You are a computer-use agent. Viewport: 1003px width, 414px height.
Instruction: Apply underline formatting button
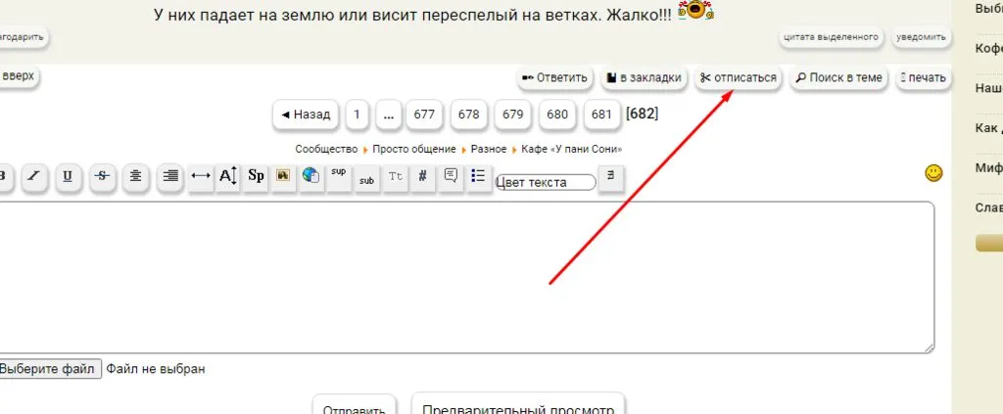coord(68,176)
